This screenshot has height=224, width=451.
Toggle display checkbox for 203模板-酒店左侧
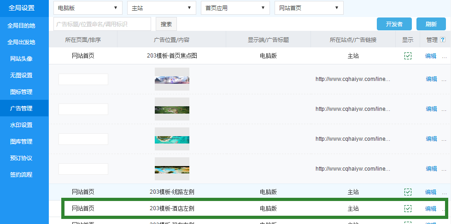[x=408, y=208]
